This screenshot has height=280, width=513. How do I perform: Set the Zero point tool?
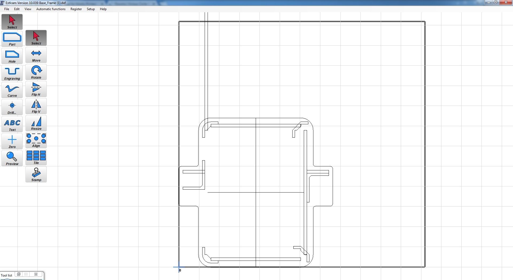tap(12, 141)
